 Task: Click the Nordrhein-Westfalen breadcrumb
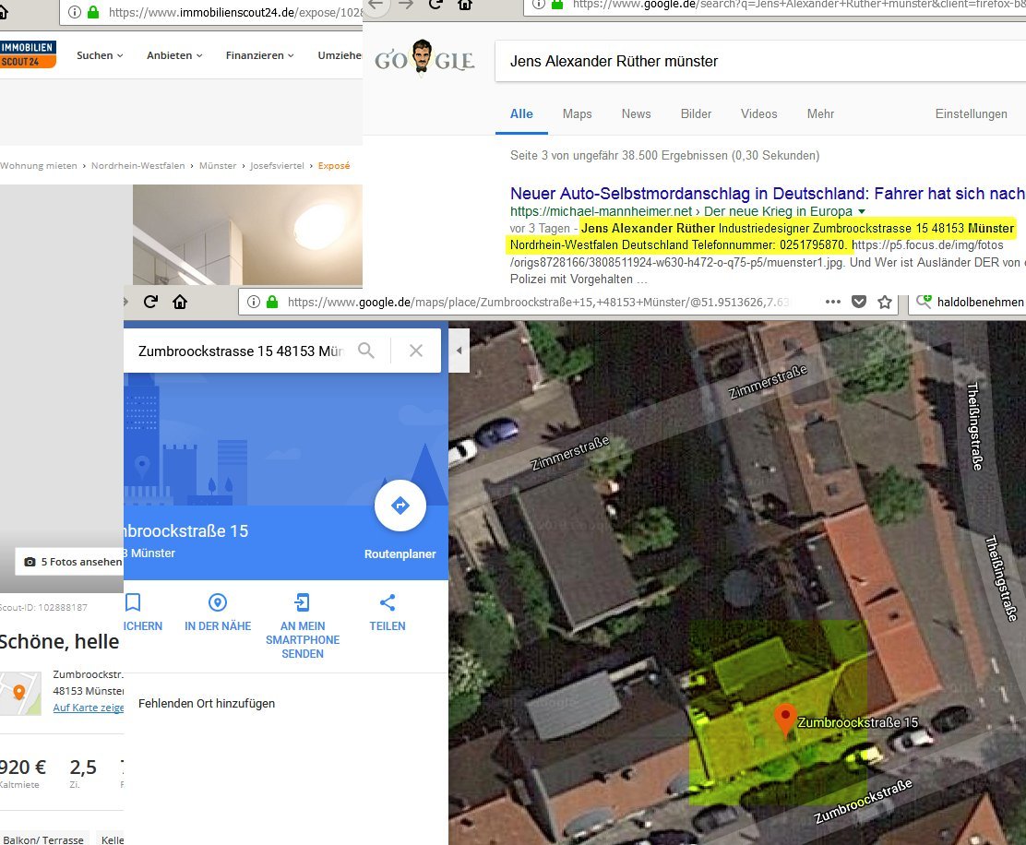pyautogui.click(x=138, y=165)
